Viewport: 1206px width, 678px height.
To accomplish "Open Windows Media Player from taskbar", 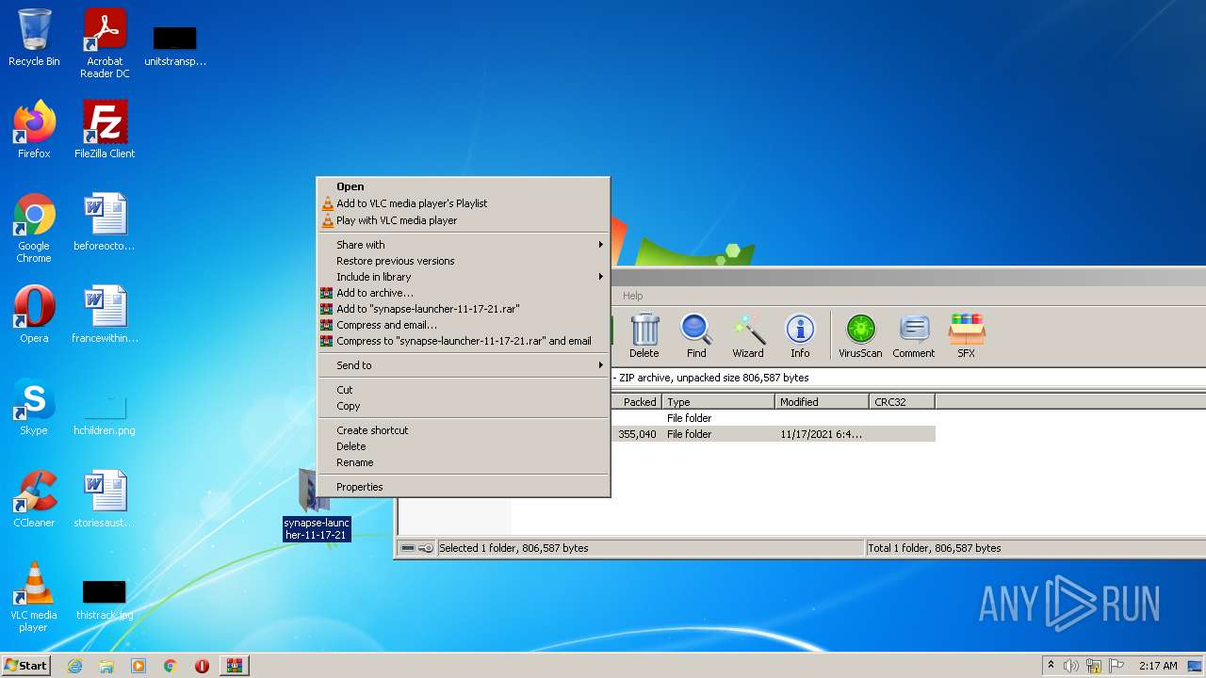I will coord(139,666).
